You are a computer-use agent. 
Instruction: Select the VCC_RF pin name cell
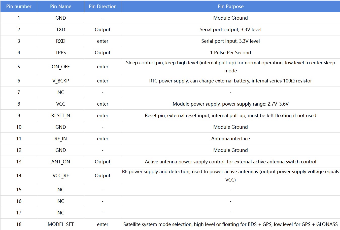pyautogui.click(x=61, y=175)
